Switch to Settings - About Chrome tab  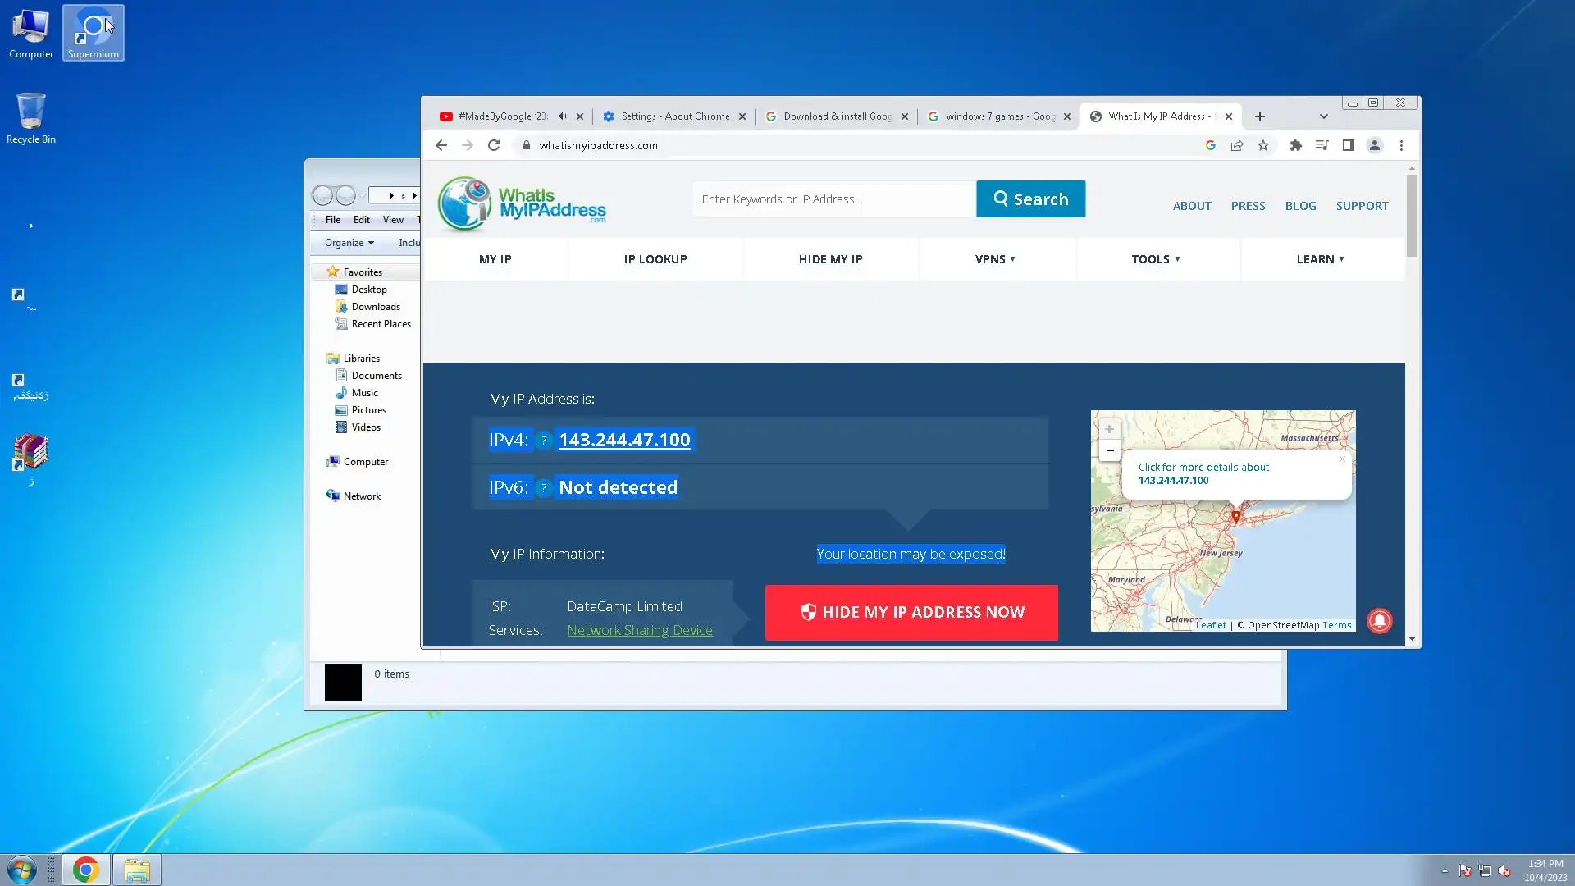(x=674, y=116)
